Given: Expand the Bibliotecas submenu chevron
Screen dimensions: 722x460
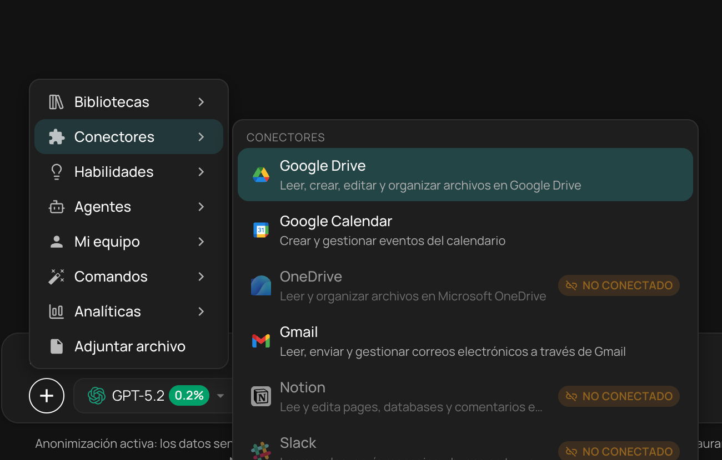Looking at the screenshot, I should coord(201,102).
